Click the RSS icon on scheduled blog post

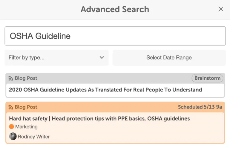[11, 107]
